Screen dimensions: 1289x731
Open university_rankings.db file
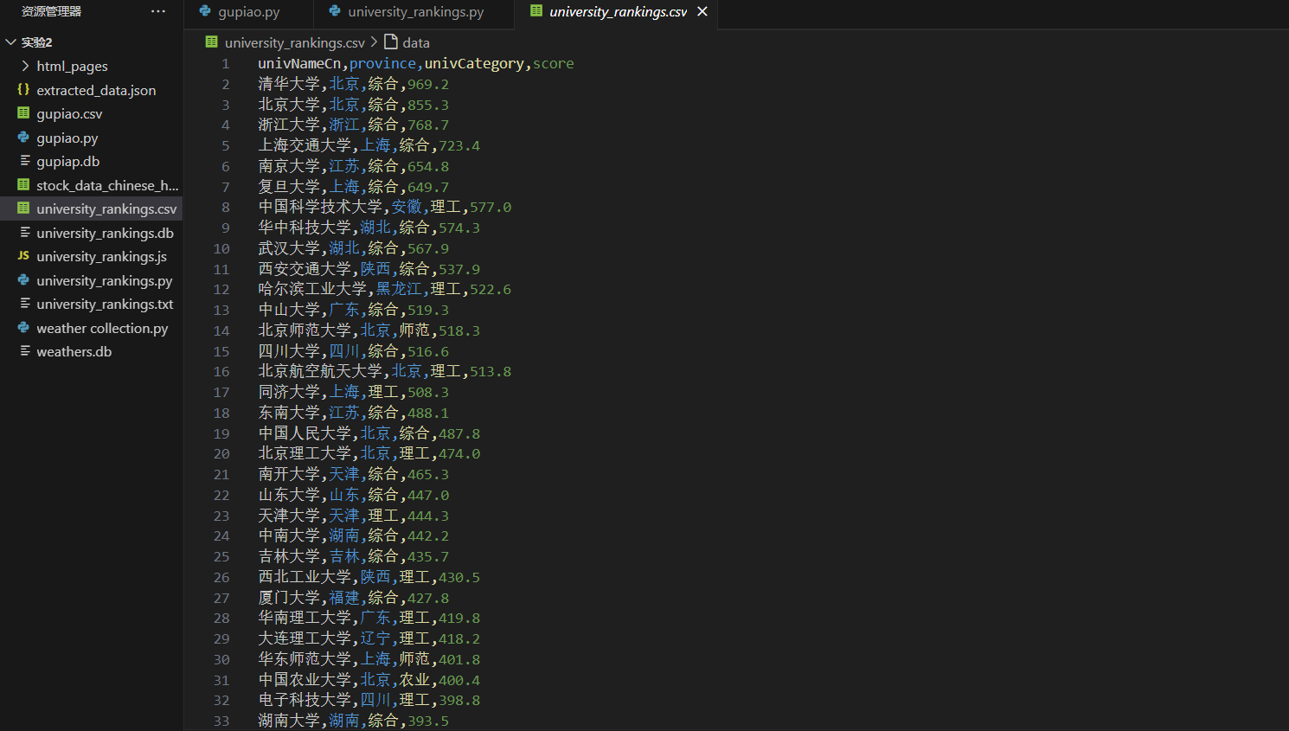pyautogui.click(x=105, y=233)
